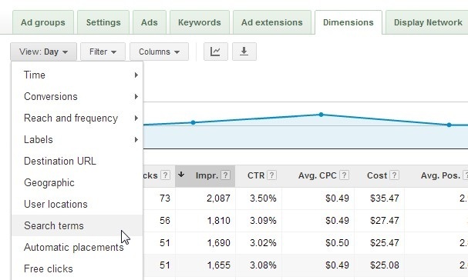This screenshot has height=280, width=468.
Task: Switch to the Keywords tab
Action: [x=200, y=22]
